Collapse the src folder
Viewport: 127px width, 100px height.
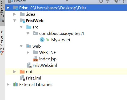(21, 27)
